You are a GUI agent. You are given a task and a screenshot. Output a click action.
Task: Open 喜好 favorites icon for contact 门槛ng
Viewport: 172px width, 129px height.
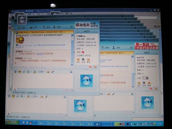pos(88,61)
